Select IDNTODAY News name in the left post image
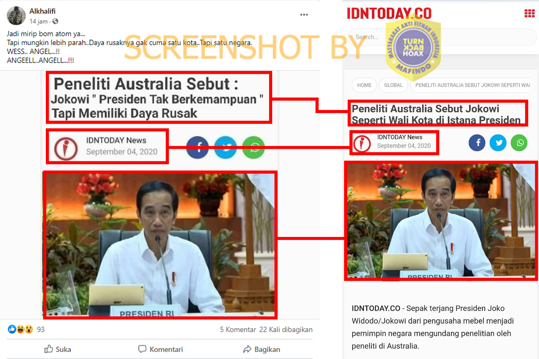 click(x=116, y=140)
